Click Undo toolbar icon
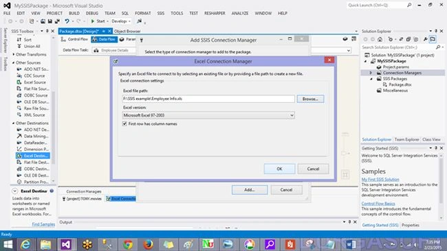447x251 pixels. click(x=67, y=21)
